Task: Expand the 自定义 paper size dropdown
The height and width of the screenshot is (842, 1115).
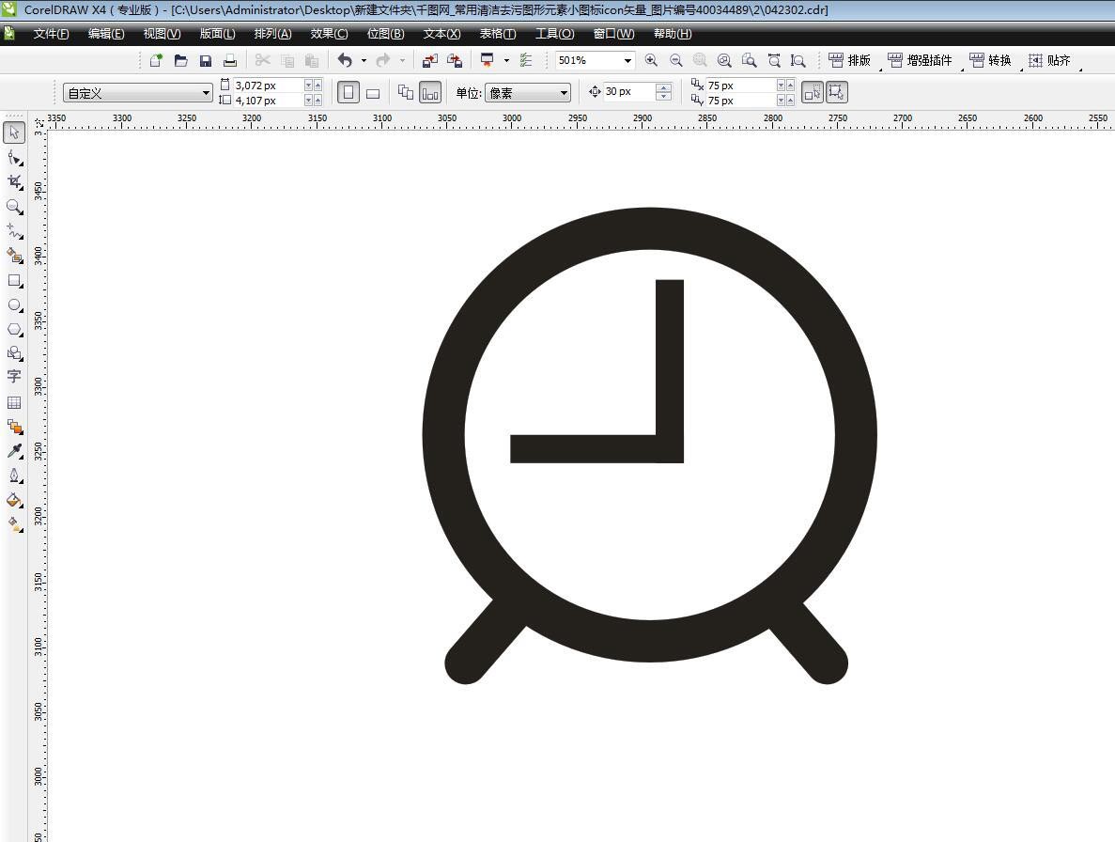Action: (206, 93)
